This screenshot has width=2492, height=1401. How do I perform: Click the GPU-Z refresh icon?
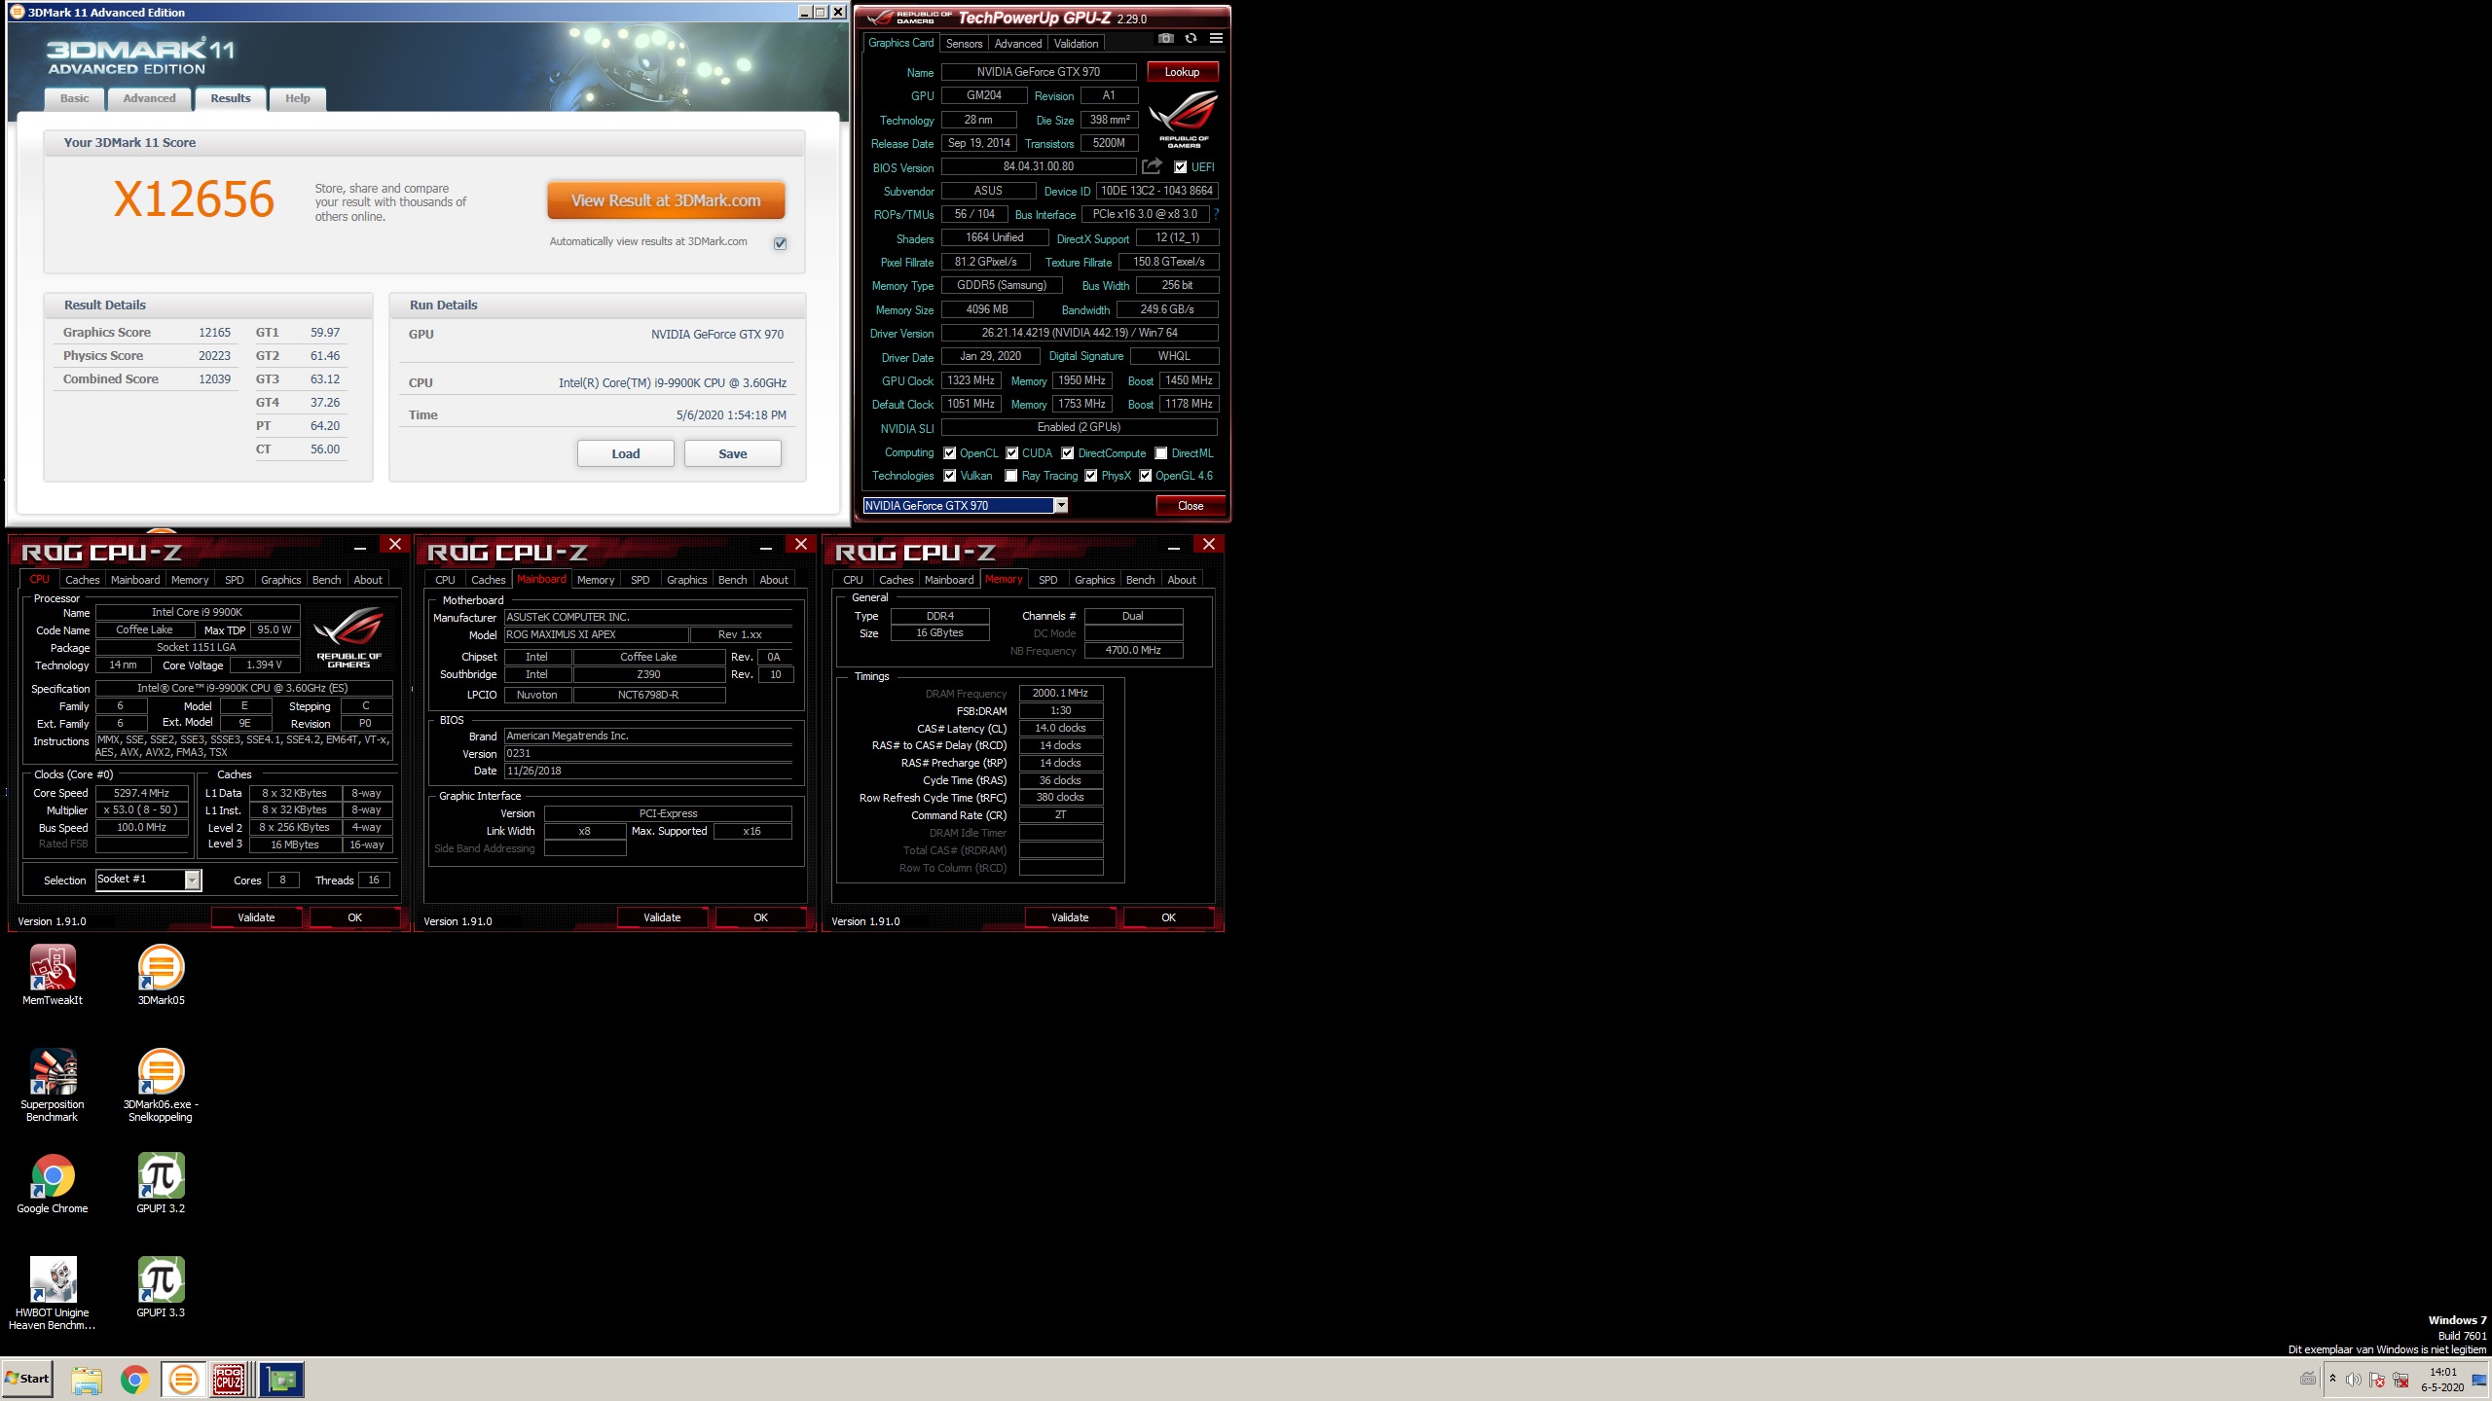click(1191, 39)
